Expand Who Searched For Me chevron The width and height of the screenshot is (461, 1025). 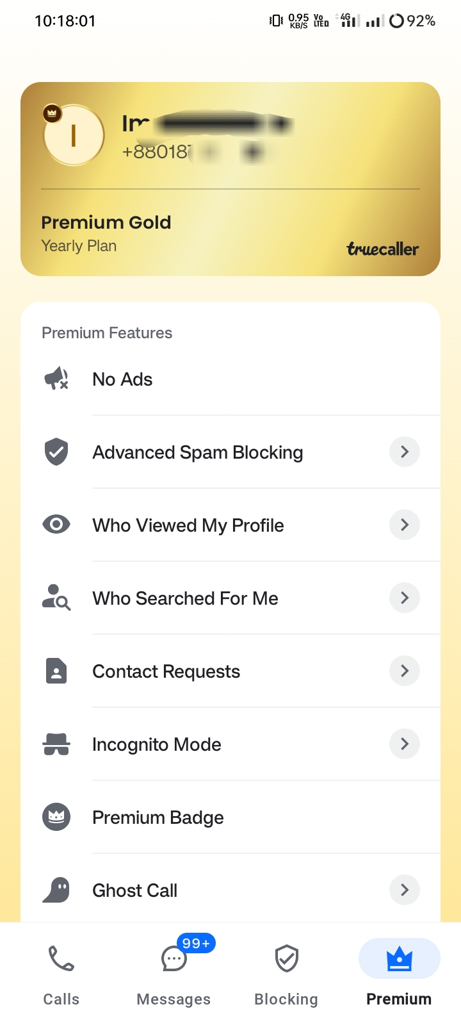click(x=404, y=598)
